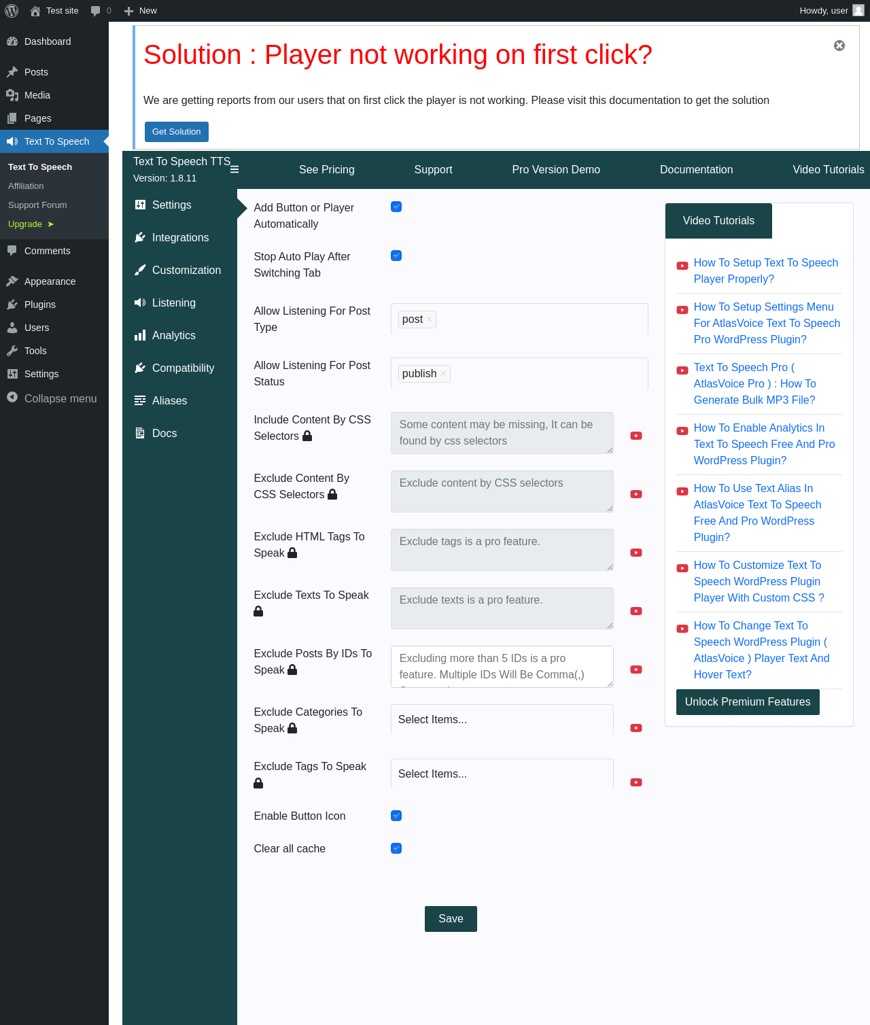Open the comments bubble icon in admin bar
The image size is (870, 1025).
(96, 11)
